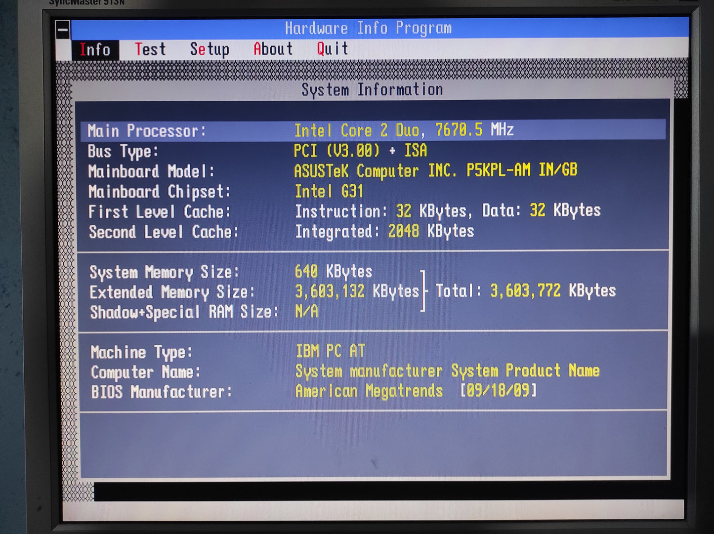The image size is (714, 534).
Task: Select Quit from the menu bar
Action: click(332, 49)
